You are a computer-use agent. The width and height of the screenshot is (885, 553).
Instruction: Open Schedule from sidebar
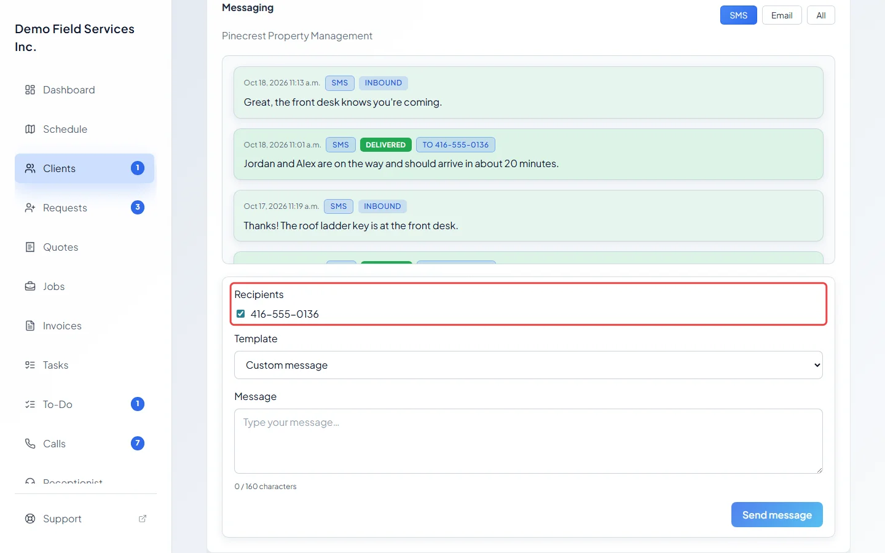tap(85, 129)
